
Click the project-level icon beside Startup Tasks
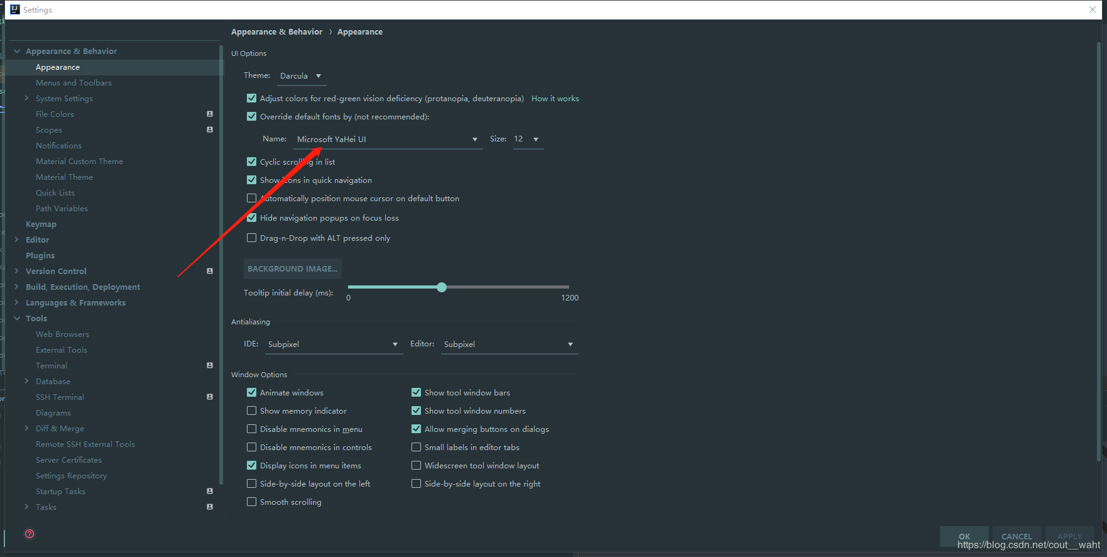[x=210, y=491]
